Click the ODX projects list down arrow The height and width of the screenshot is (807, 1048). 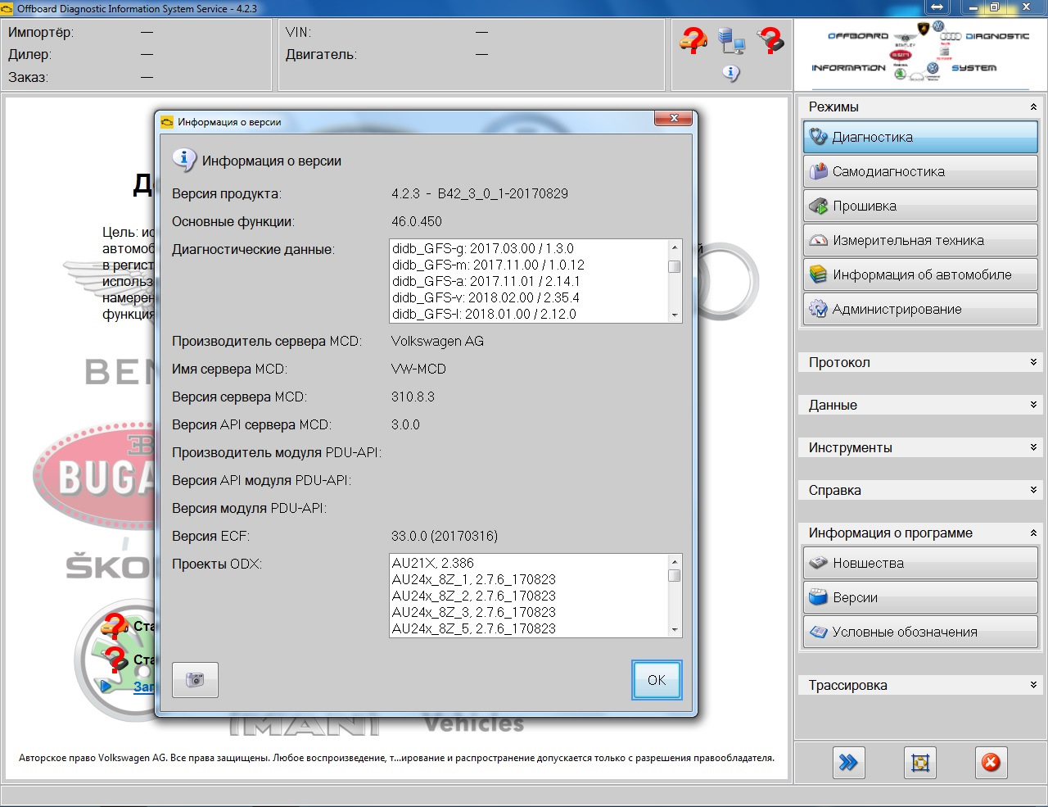tap(675, 629)
